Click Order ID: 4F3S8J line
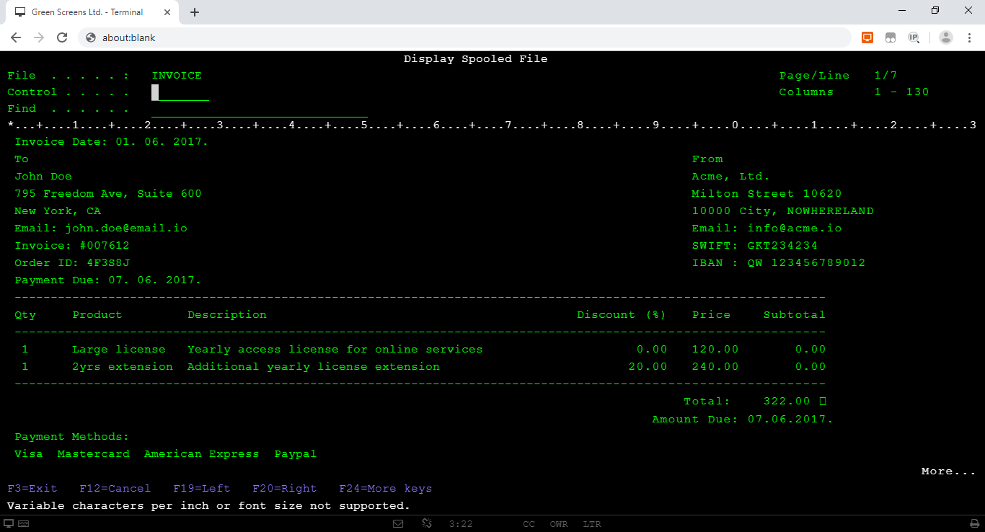This screenshot has height=532, width=985. (72, 263)
